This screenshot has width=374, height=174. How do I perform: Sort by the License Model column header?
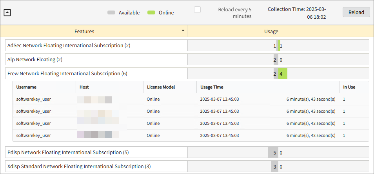click(161, 87)
